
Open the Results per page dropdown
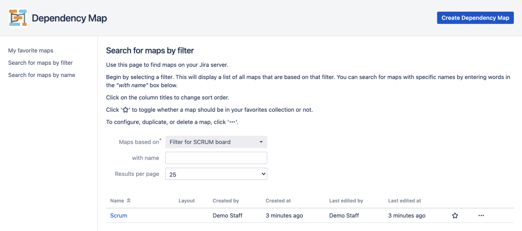click(216, 174)
